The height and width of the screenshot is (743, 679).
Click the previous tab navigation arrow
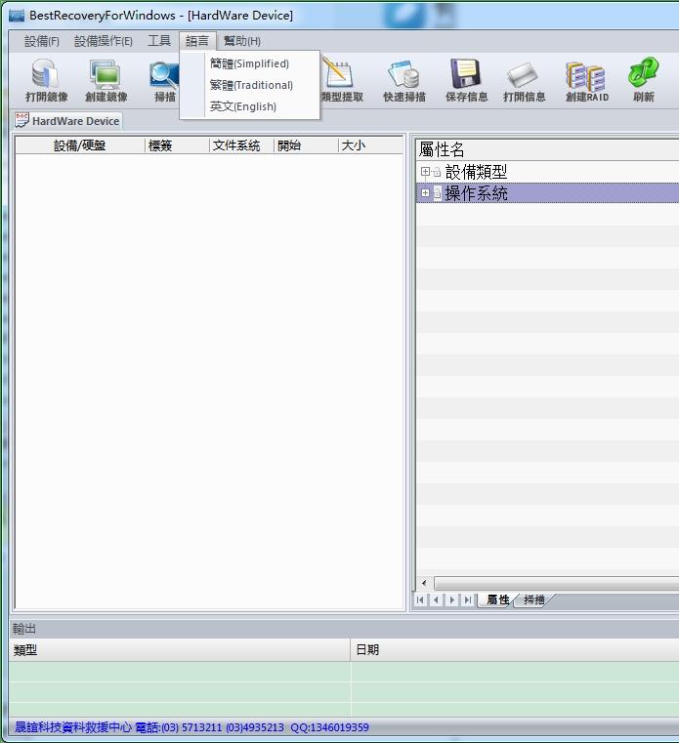[436, 599]
